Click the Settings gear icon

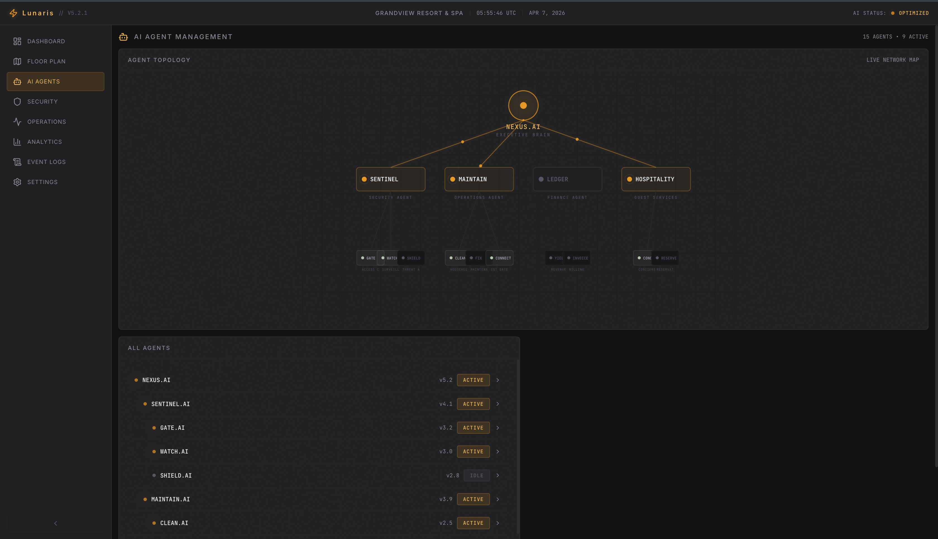point(17,182)
